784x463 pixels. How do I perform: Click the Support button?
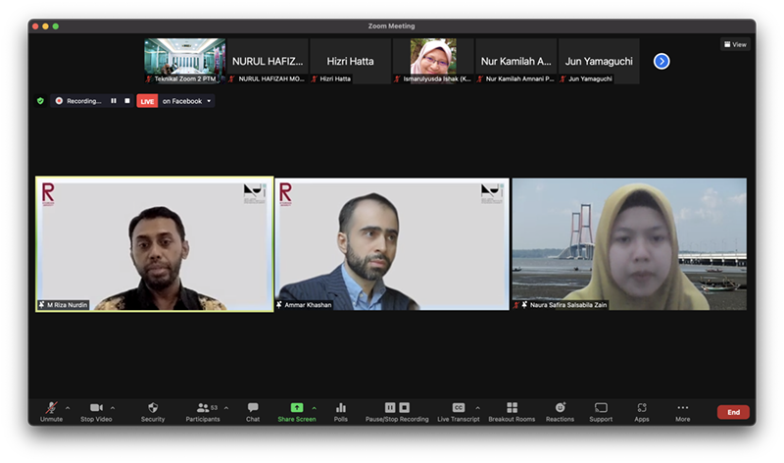[x=601, y=409]
